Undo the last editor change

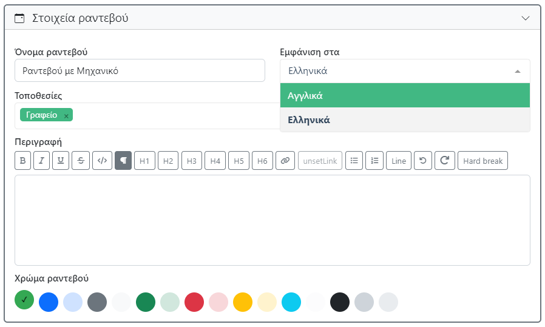point(422,161)
